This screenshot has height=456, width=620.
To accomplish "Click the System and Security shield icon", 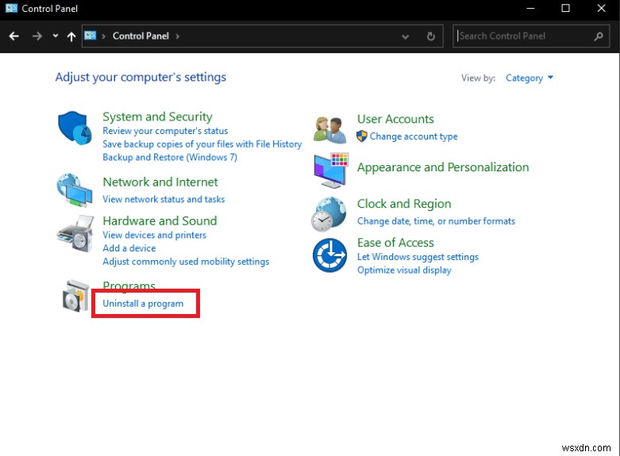I will [75, 128].
